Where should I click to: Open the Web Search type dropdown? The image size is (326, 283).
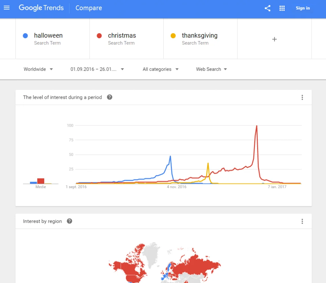pos(211,69)
